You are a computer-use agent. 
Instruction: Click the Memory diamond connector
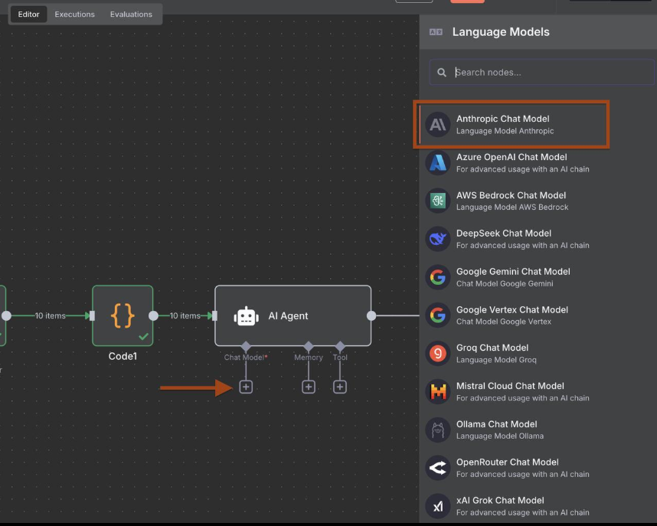(309, 346)
